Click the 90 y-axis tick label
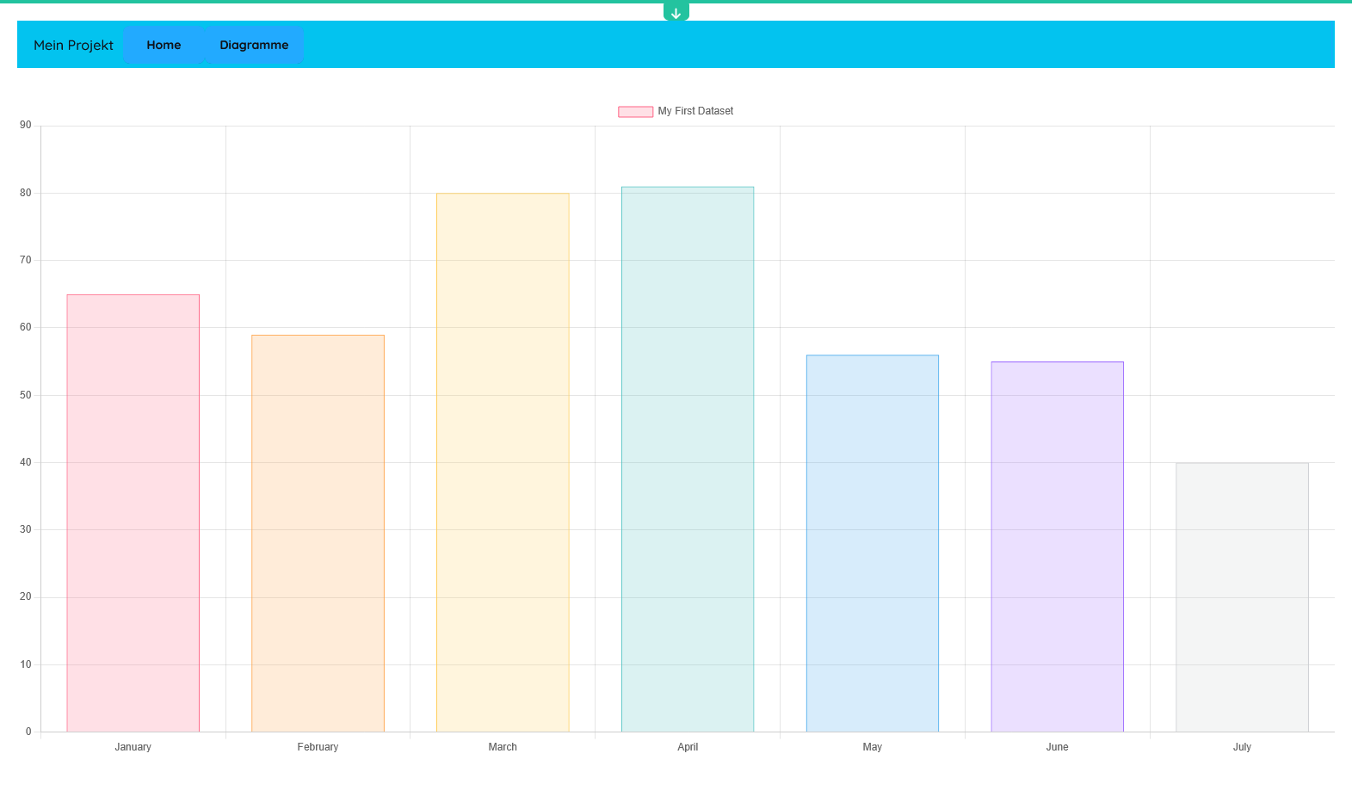Screen dimensions: 1352x803 tap(26, 126)
